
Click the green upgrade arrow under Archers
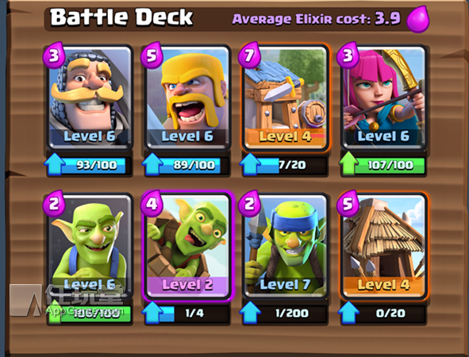tap(348, 163)
